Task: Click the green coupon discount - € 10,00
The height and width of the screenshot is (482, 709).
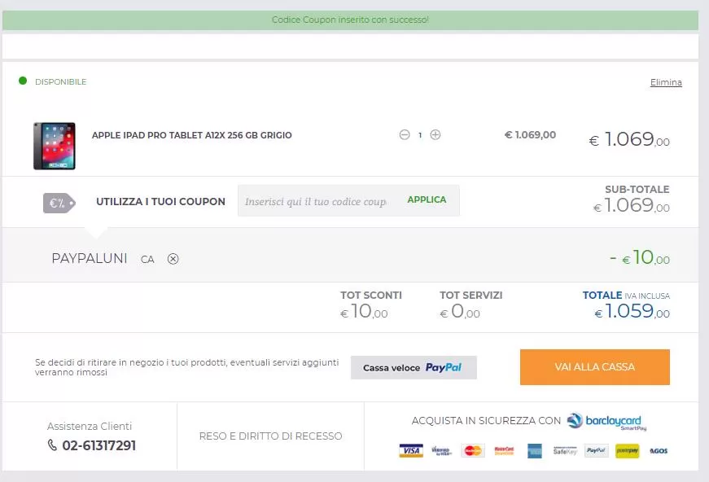Action: click(640, 258)
